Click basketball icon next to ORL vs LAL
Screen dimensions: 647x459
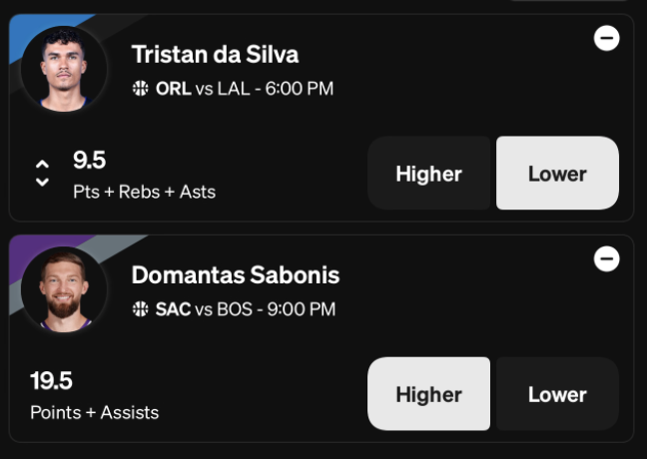tap(141, 88)
